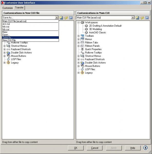Click the open folder icon in right pane
The width and height of the screenshot is (152, 154).
142,18
